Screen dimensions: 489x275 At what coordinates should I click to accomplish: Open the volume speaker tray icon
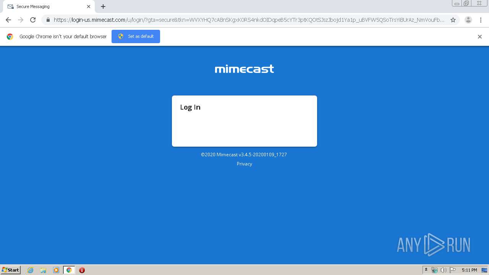pos(443,270)
